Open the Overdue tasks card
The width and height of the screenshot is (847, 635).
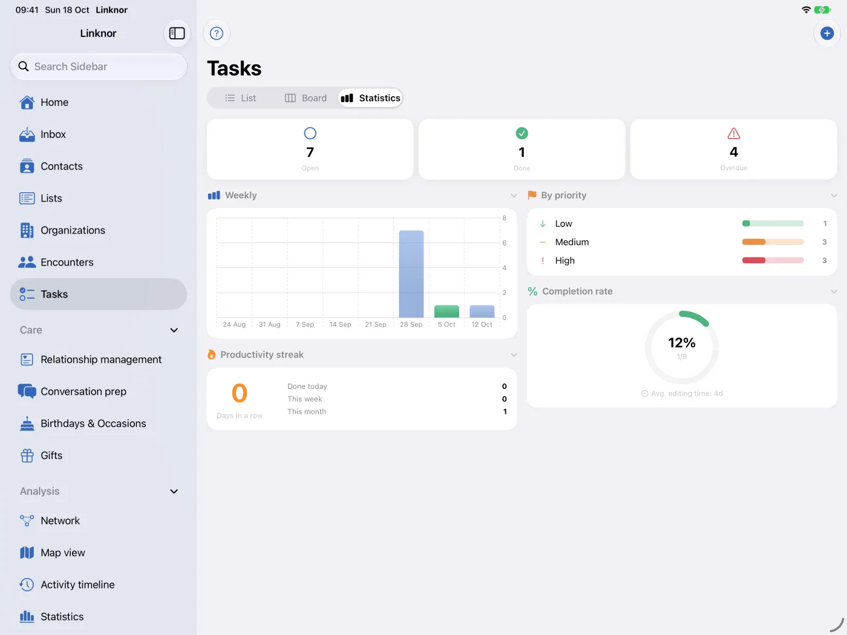(734, 149)
